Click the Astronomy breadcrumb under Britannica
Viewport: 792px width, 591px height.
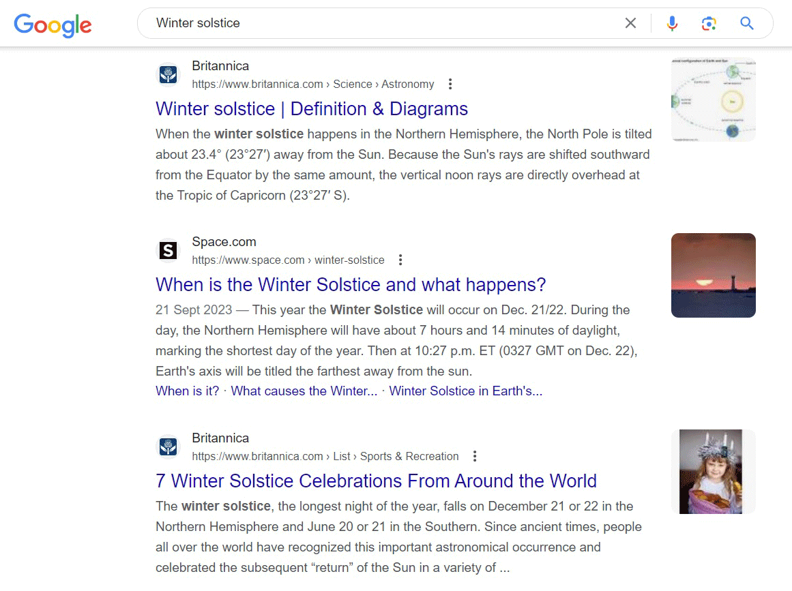click(x=407, y=84)
